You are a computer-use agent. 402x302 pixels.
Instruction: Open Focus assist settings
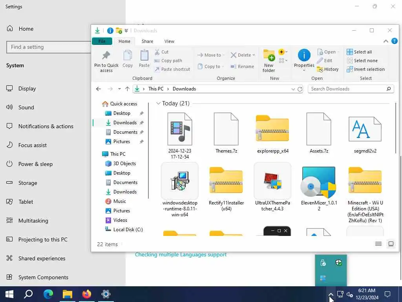32,145
